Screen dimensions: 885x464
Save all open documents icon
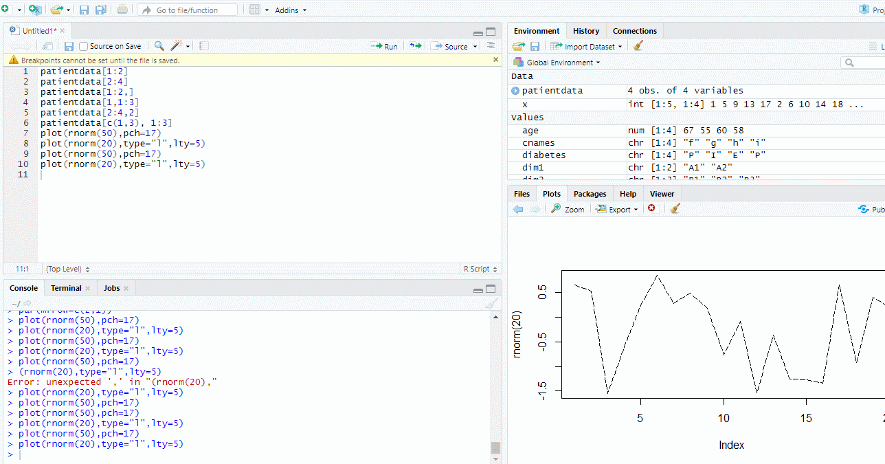100,10
